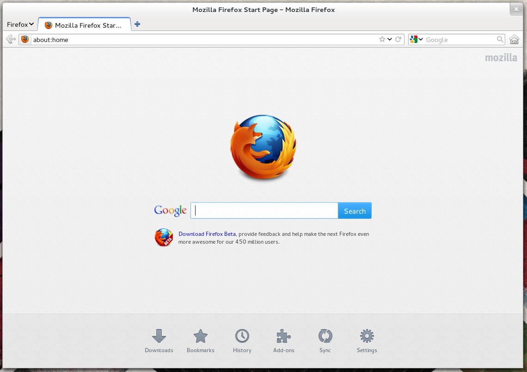This screenshot has height=372, width=527.
Task: Open Add-ons via the puzzle piece launcher
Action: click(284, 341)
